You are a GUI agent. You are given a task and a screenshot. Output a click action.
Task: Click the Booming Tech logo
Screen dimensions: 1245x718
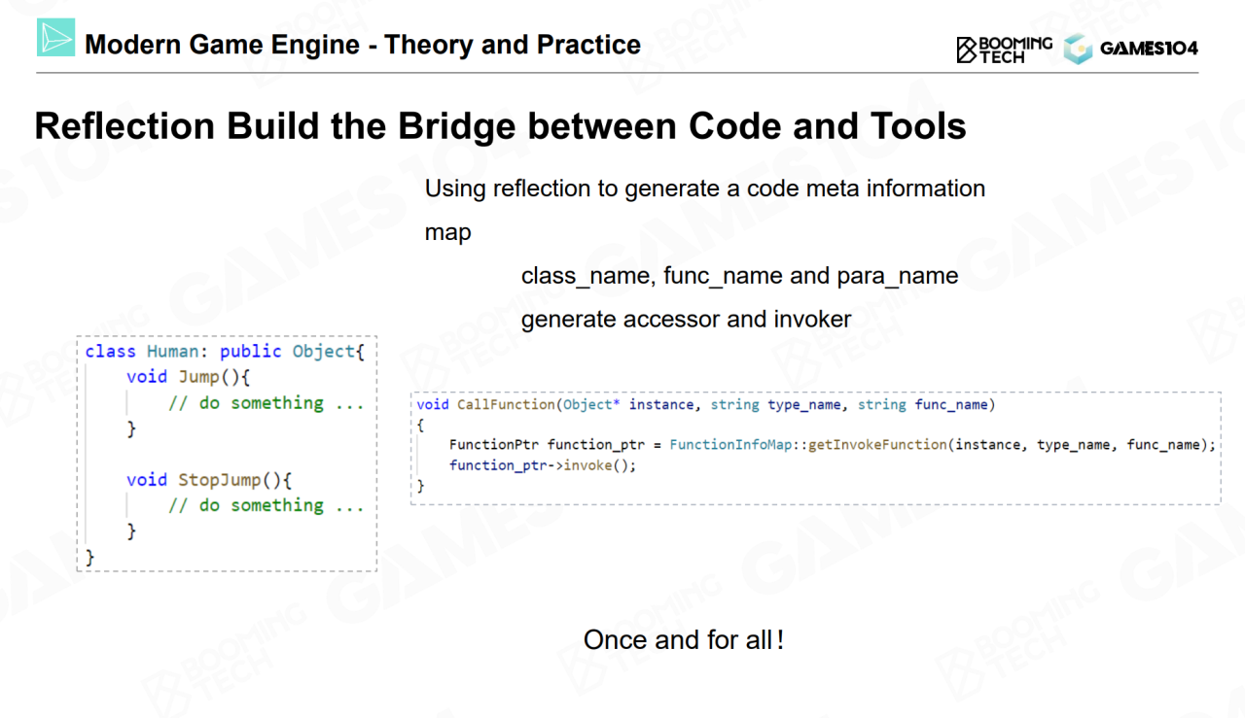tap(1004, 50)
